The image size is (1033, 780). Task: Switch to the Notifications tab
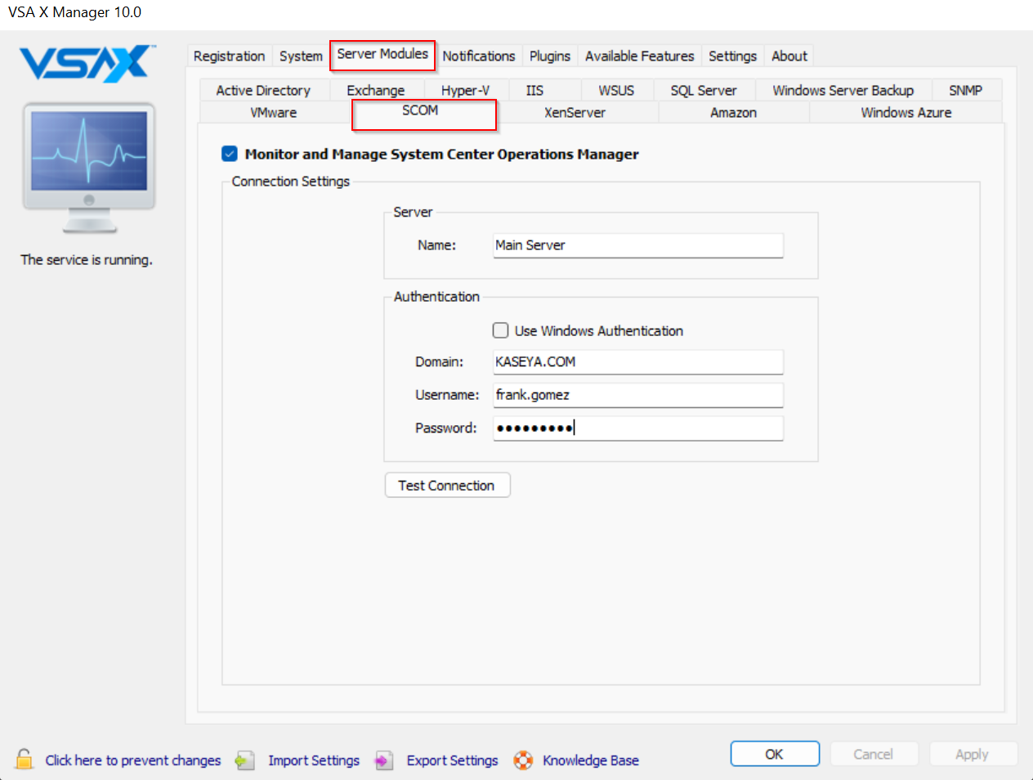[x=479, y=56]
